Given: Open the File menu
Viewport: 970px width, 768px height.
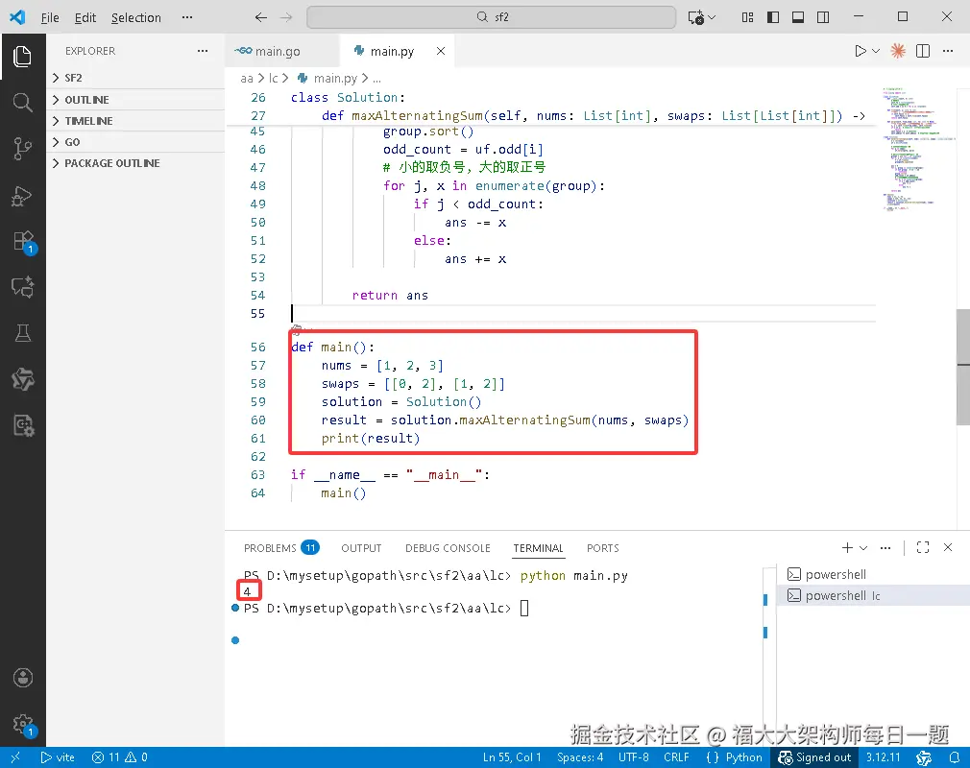Looking at the screenshot, I should (50, 18).
